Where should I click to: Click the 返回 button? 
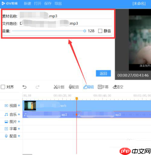tap(103, 73)
